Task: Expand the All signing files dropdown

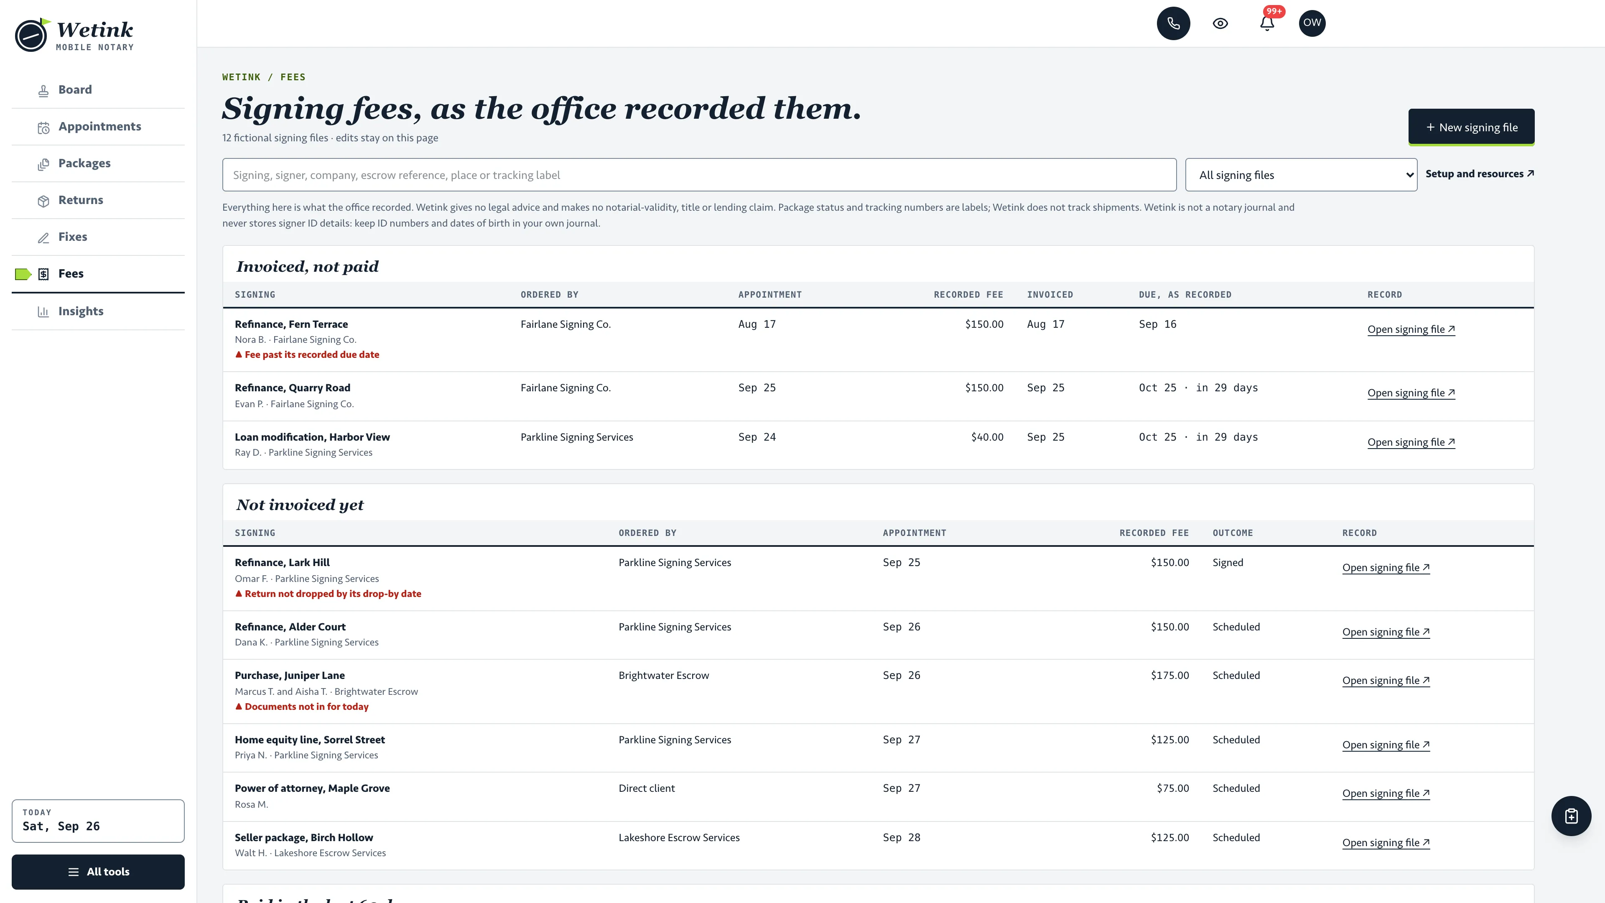Action: point(1301,175)
